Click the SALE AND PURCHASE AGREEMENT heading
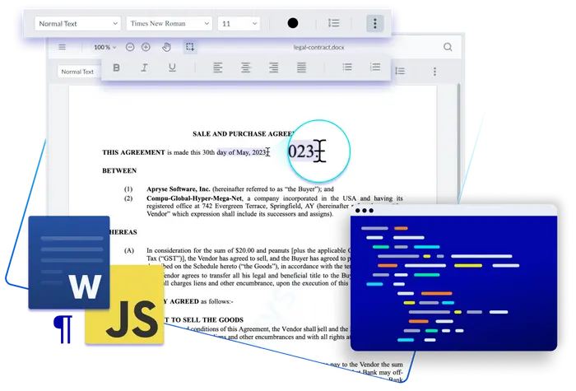The width and height of the screenshot is (576, 391). (x=244, y=133)
